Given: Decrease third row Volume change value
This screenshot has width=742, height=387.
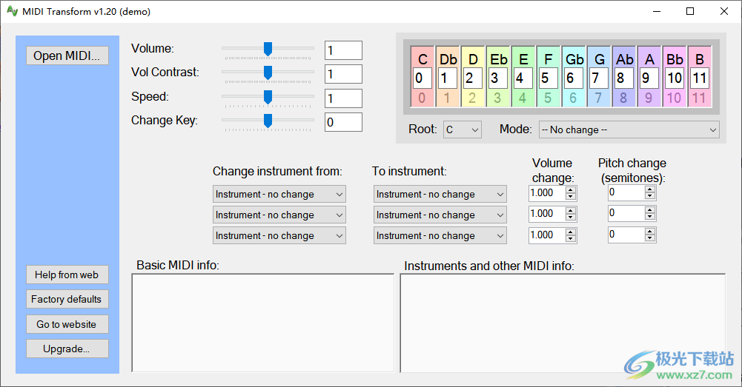Looking at the screenshot, I should [x=571, y=238].
